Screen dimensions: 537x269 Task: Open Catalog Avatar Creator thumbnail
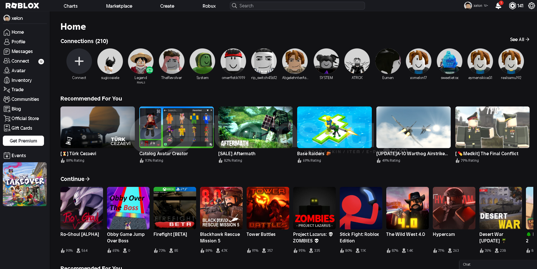coord(177,127)
